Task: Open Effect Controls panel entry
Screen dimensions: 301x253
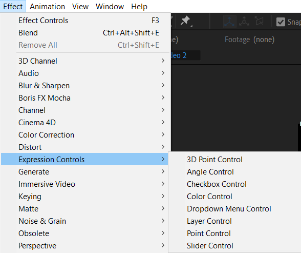Action: click(84, 21)
